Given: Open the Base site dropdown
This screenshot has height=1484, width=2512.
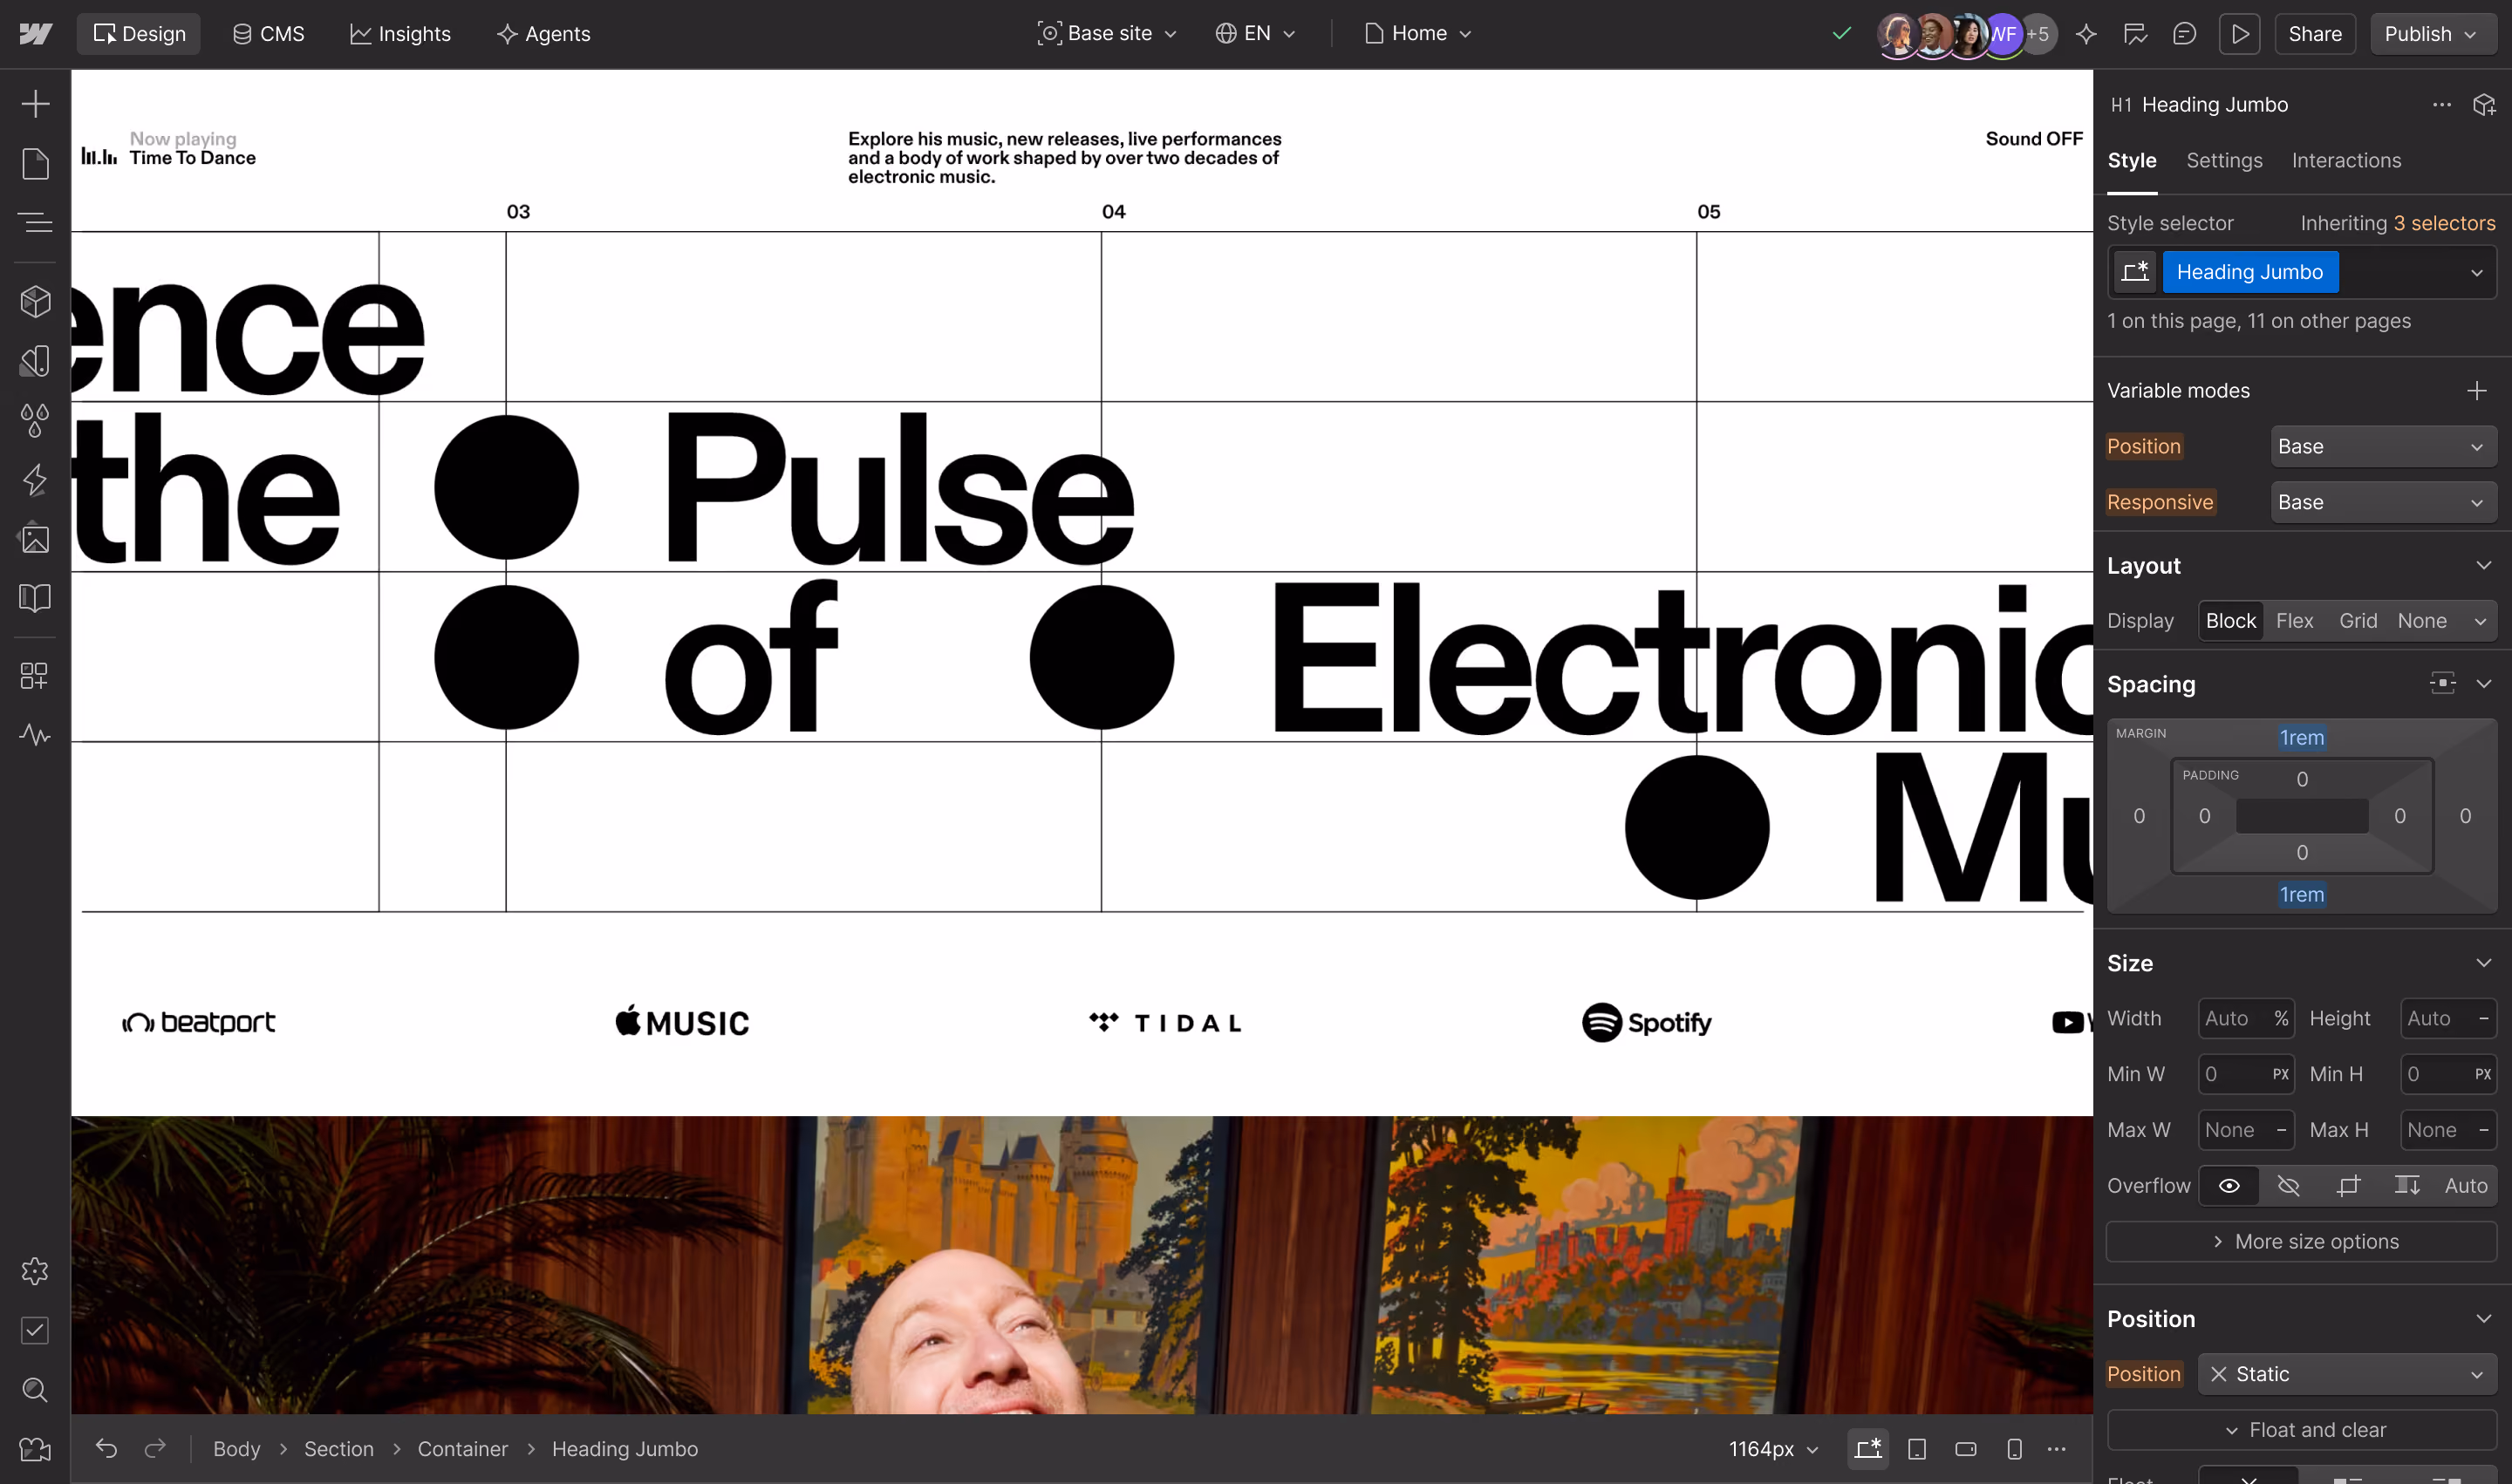Looking at the screenshot, I should 1108,34.
